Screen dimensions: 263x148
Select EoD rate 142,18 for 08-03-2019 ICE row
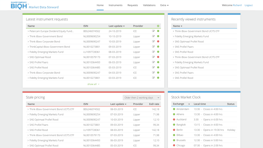(x=155, y=109)
